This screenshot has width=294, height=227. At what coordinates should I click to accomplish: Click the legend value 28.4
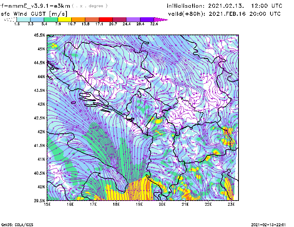tap(140, 24)
